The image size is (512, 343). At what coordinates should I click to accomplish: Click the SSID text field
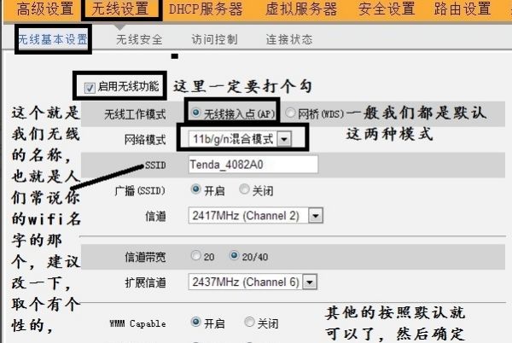[x=253, y=164]
